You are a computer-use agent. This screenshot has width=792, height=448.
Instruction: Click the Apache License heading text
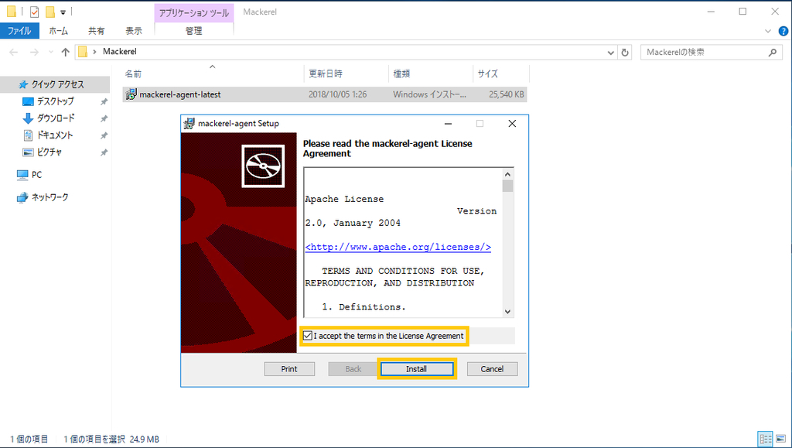[x=344, y=199]
